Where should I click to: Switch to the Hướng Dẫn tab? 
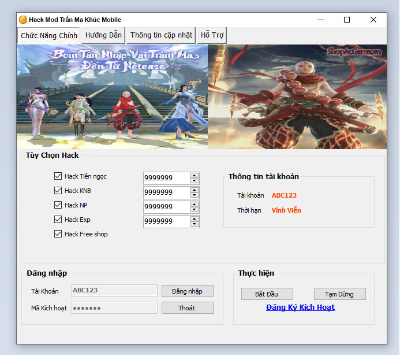103,35
